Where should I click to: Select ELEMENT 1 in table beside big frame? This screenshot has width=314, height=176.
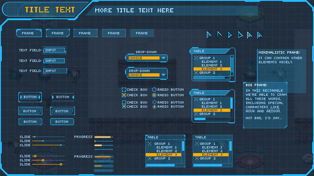(x=211, y=103)
